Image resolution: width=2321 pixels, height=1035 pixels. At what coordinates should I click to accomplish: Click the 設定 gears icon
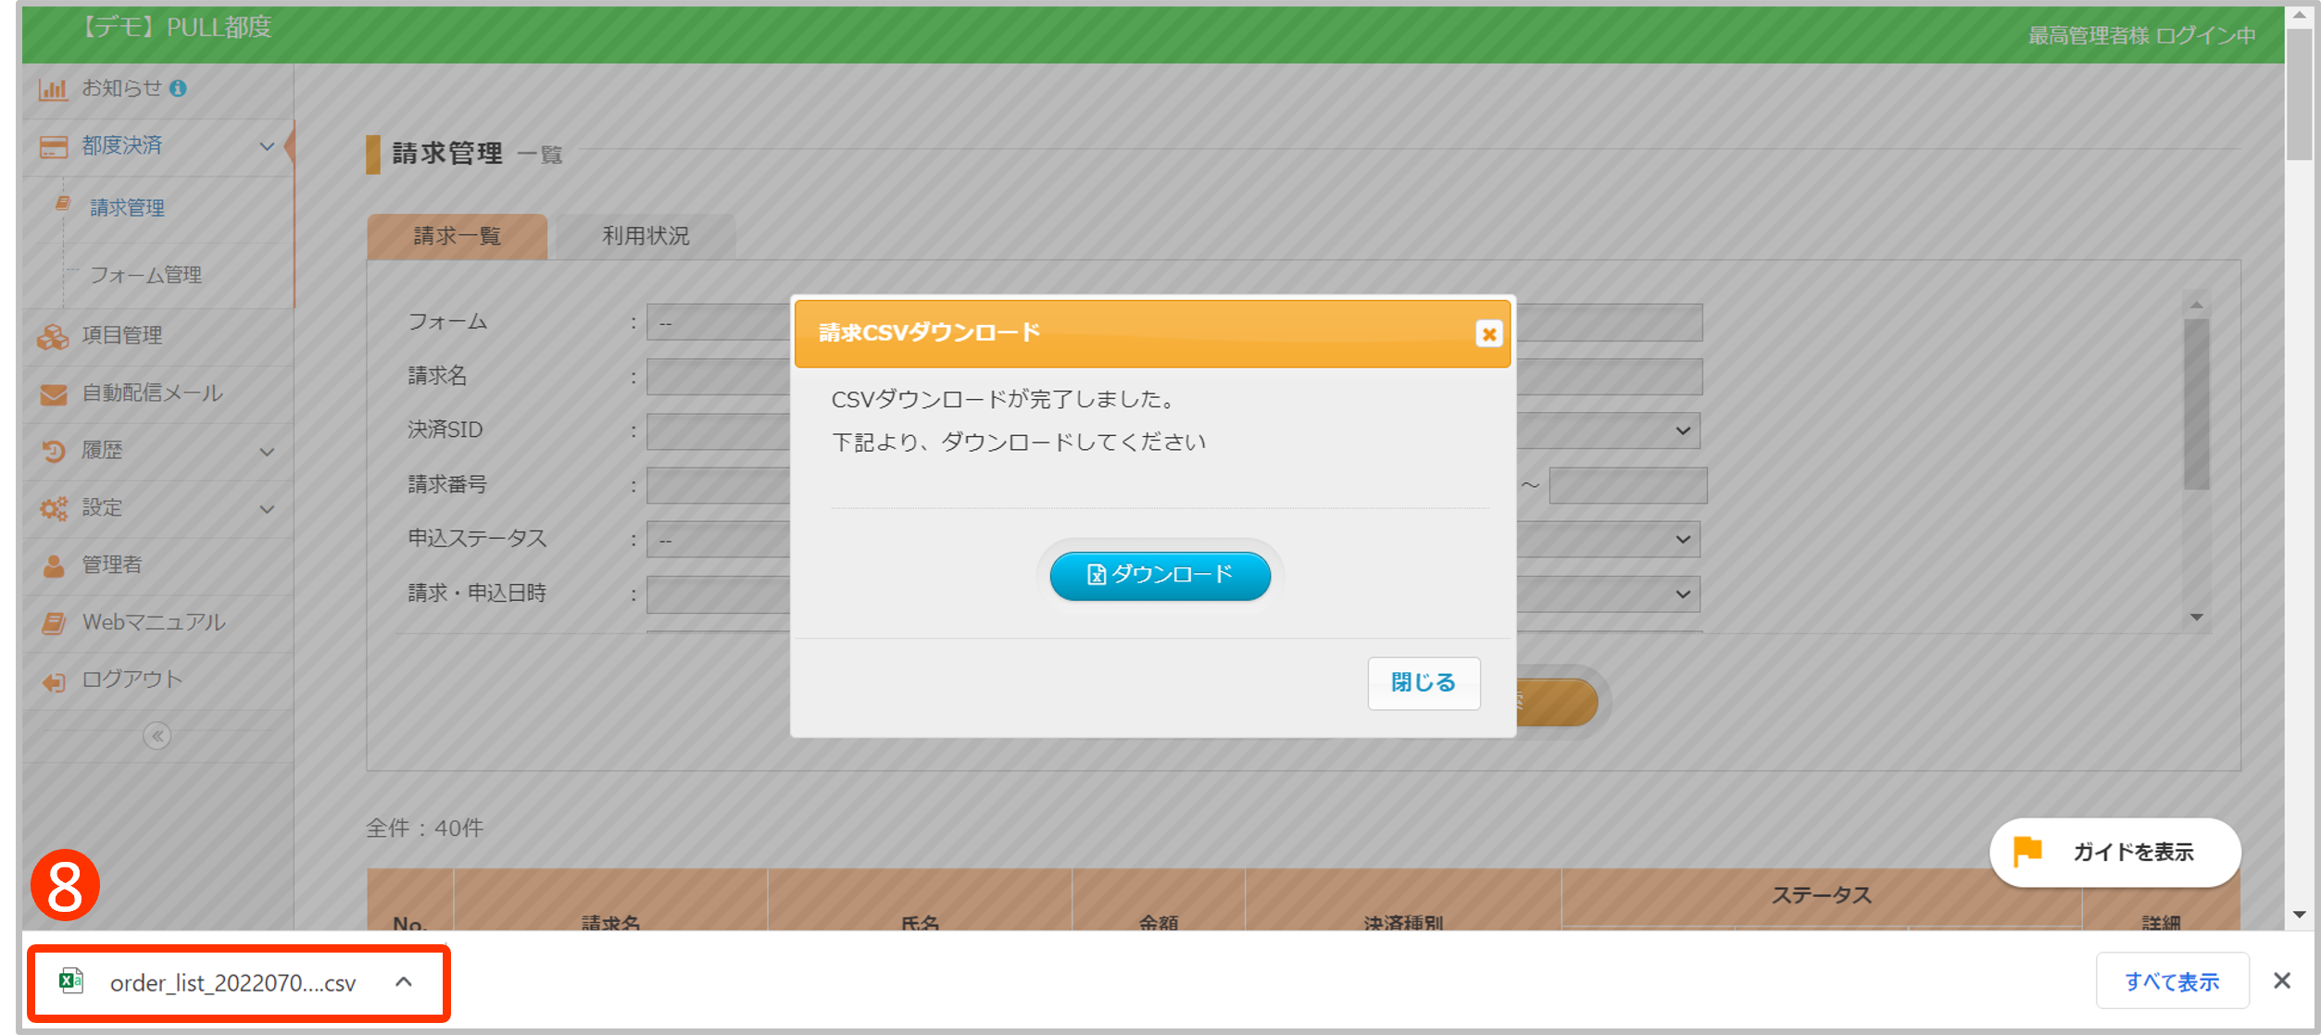coord(53,508)
